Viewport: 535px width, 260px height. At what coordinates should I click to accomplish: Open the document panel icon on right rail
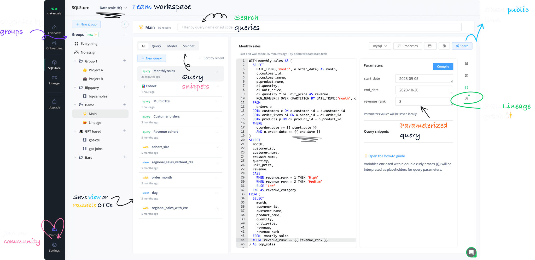click(467, 63)
